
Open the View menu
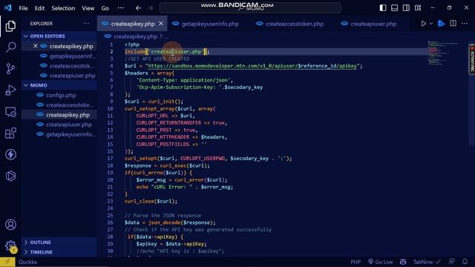[88, 8]
